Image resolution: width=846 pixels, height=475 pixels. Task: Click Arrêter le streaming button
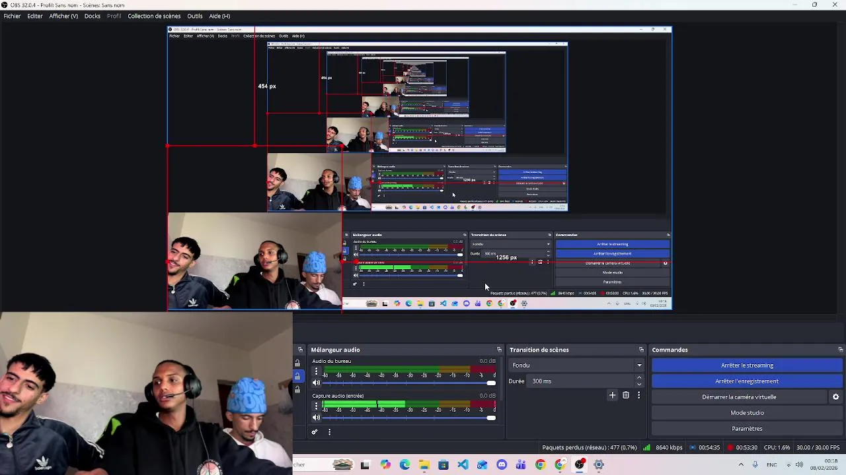747,365
